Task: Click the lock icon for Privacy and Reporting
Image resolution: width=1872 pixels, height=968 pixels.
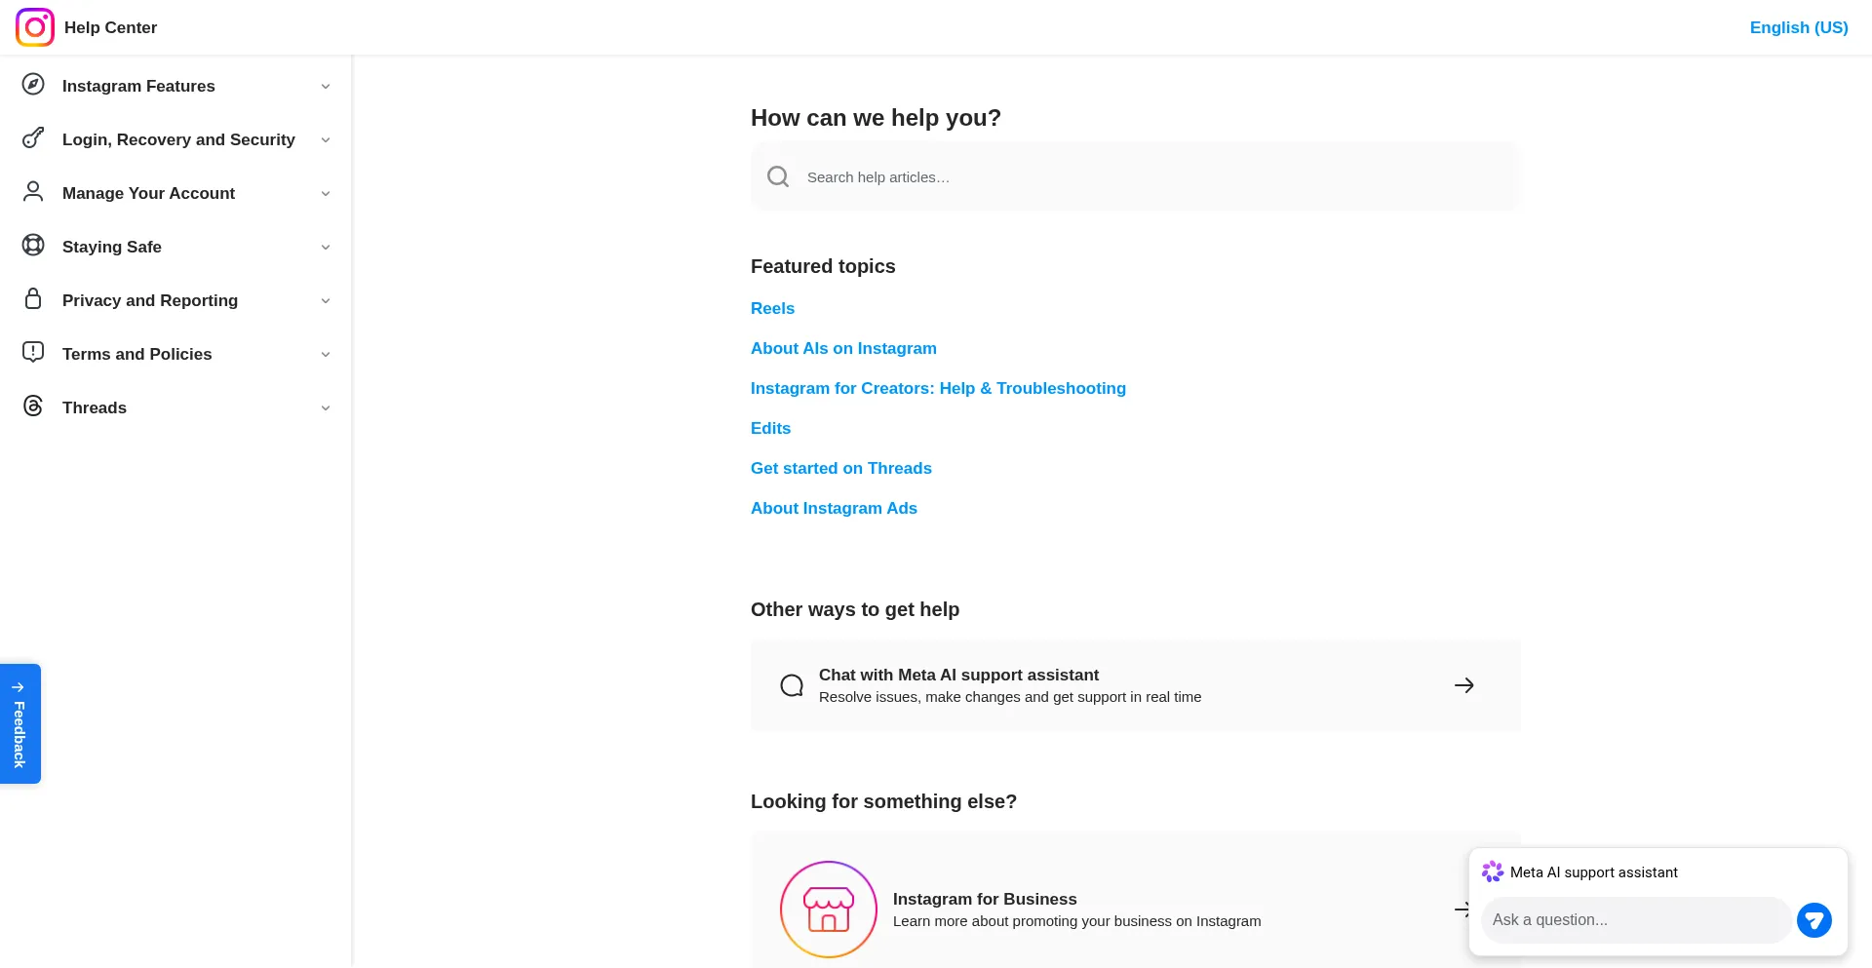Action: point(33,298)
